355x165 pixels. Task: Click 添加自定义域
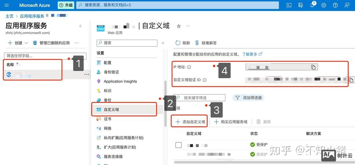(x=190, y=122)
